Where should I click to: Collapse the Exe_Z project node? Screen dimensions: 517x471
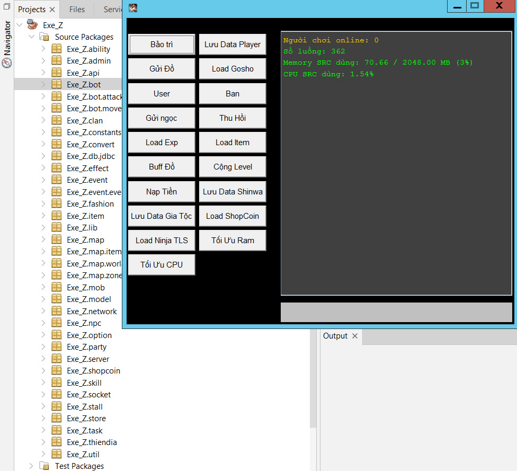[19, 24]
